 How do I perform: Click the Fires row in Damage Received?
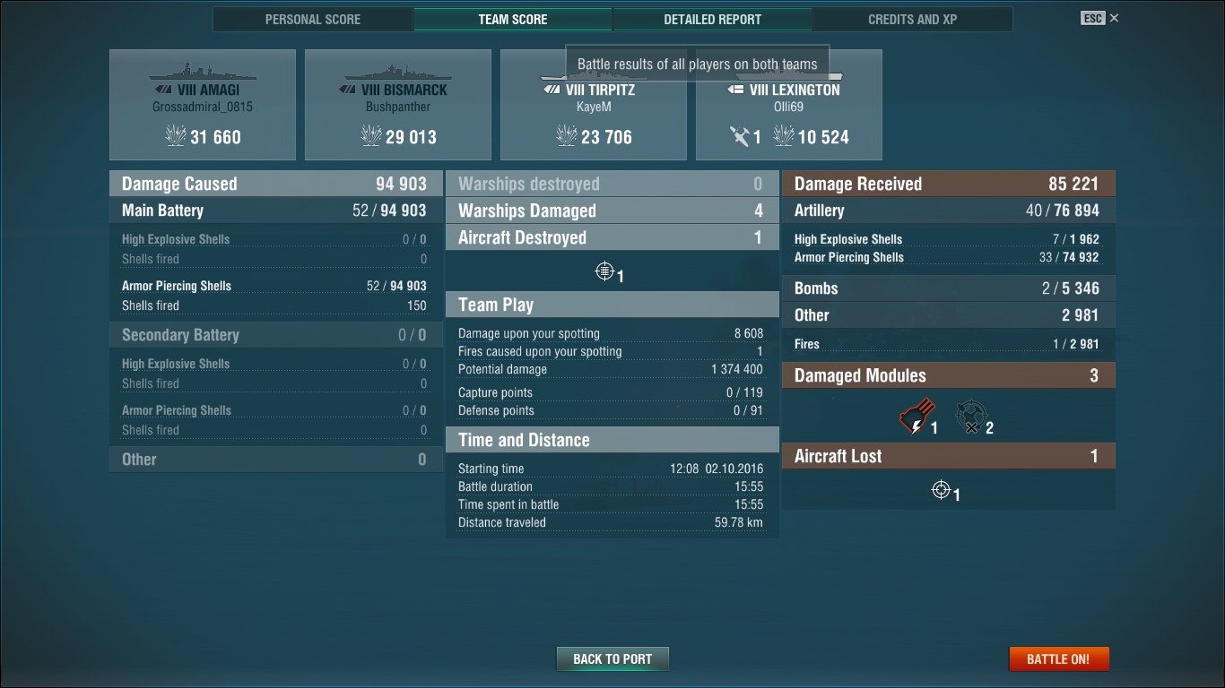[x=947, y=344]
